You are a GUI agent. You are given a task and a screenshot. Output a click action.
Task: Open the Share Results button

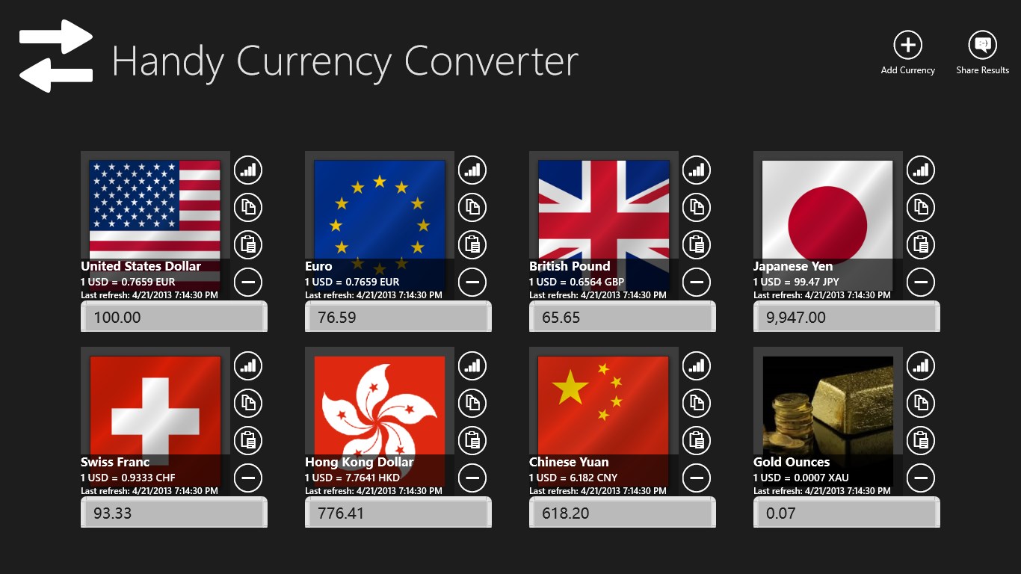pos(982,46)
